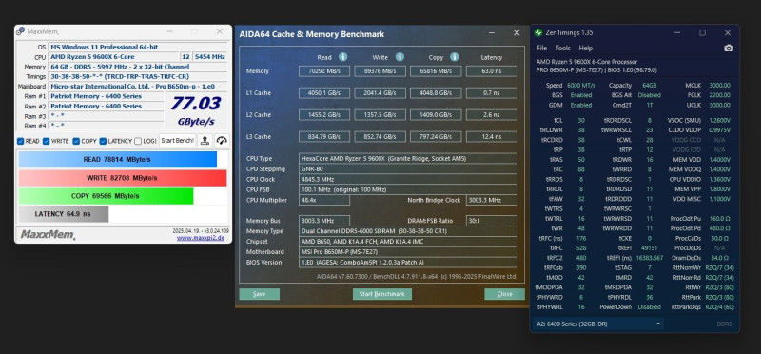Click the Timings 30-38-38-50 row in MaxxMem
The height and width of the screenshot is (354, 761).
point(138,76)
